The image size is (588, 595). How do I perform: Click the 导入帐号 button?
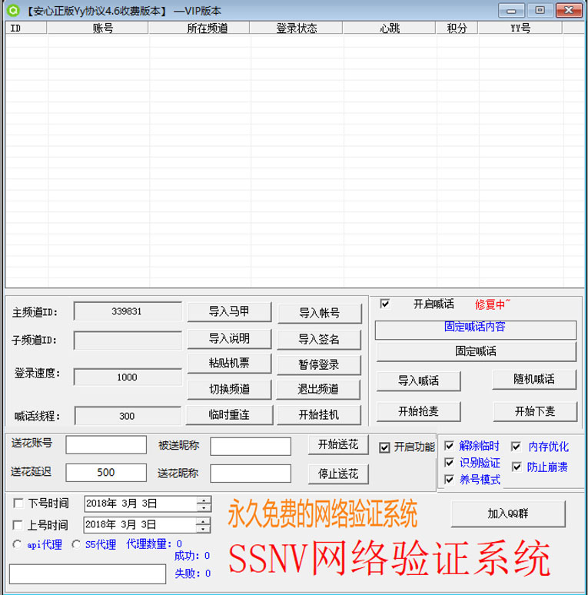tap(319, 313)
